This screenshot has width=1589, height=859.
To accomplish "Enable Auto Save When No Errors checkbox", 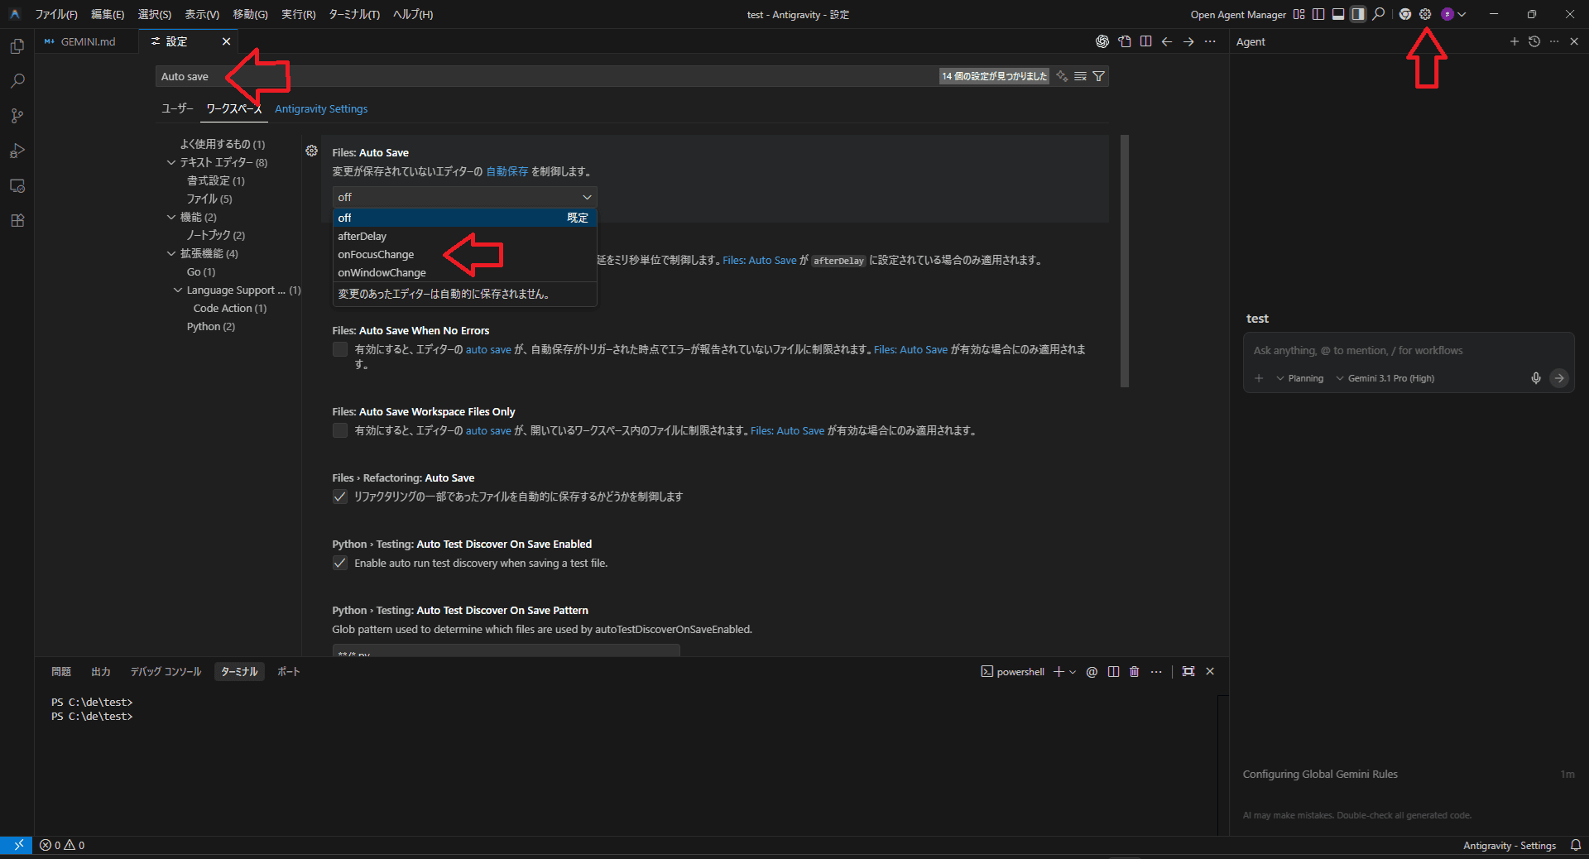I will point(340,349).
